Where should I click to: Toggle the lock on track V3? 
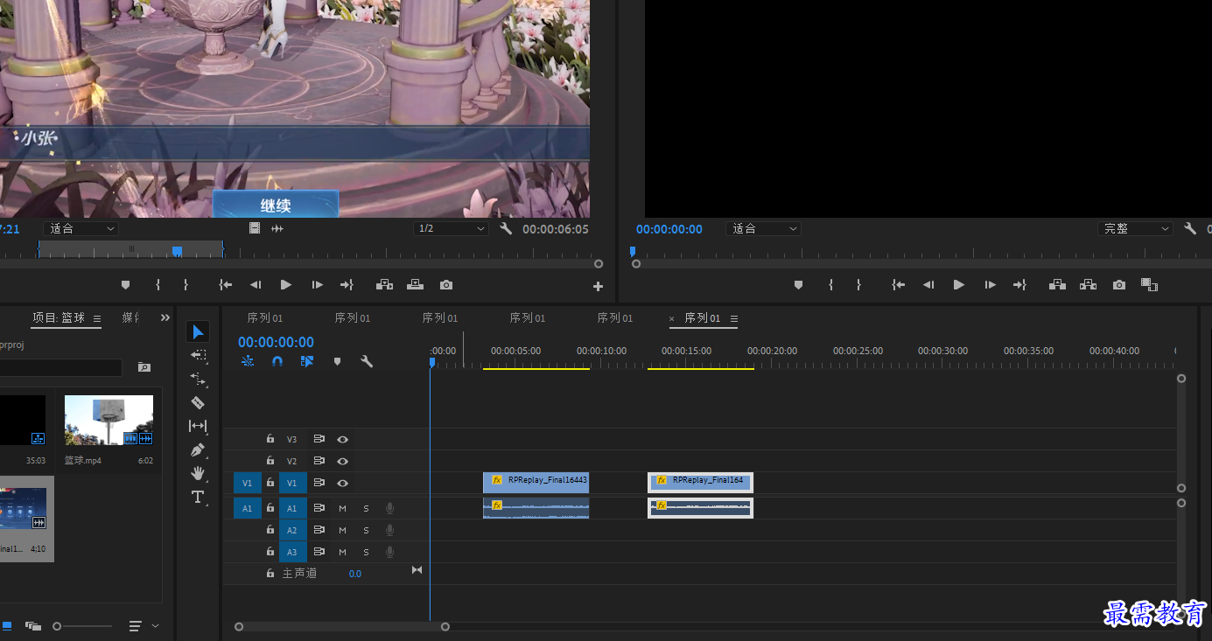270,439
